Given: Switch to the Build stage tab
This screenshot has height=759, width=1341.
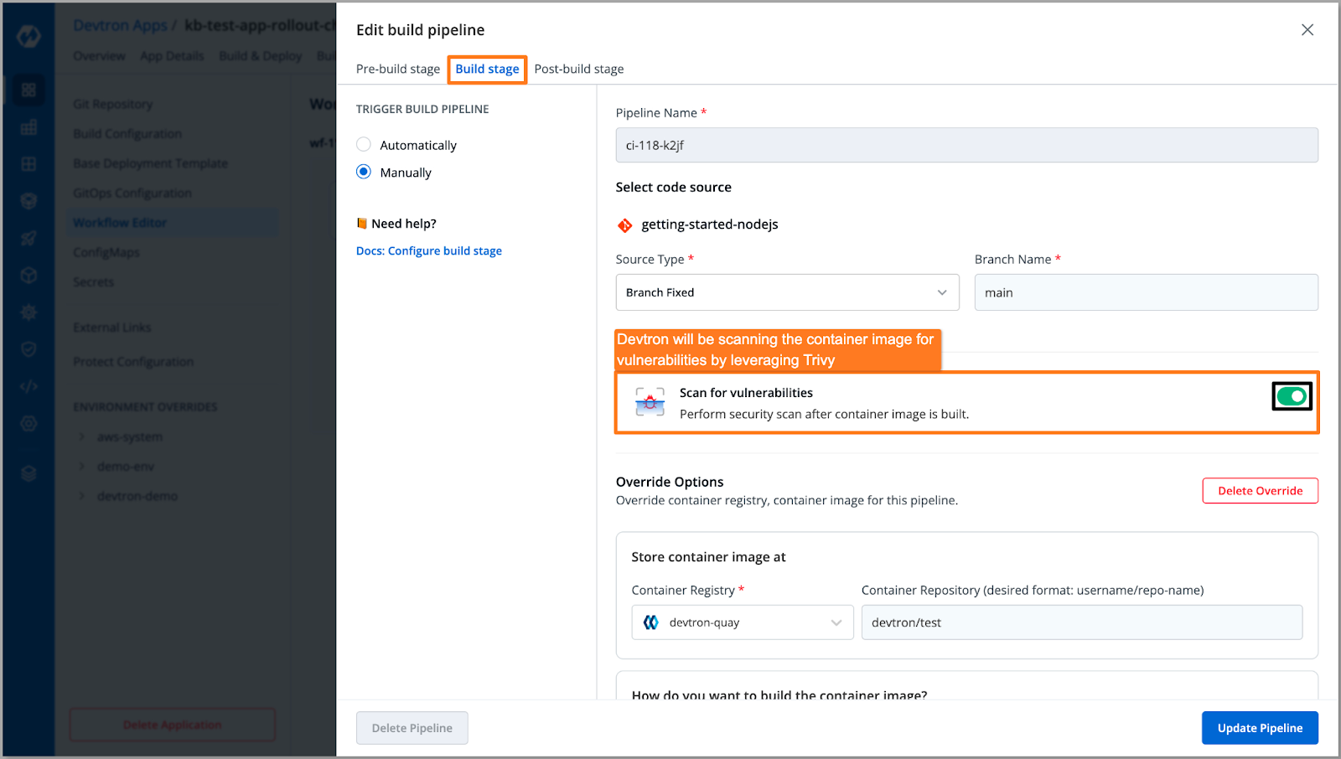Looking at the screenshot, I should 487,69.
